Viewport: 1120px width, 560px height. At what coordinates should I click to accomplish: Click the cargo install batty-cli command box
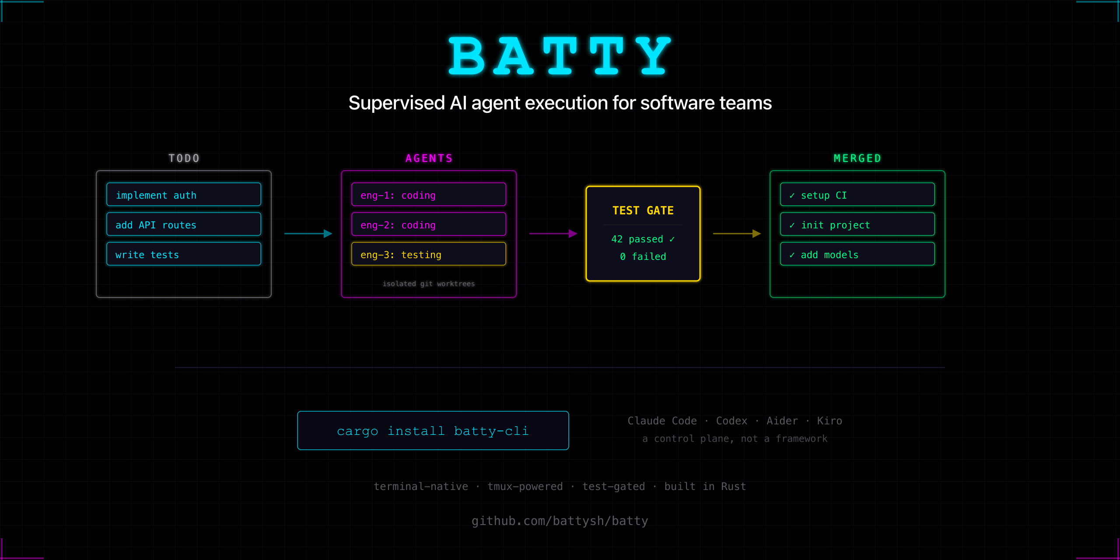[x=433, y=430]
